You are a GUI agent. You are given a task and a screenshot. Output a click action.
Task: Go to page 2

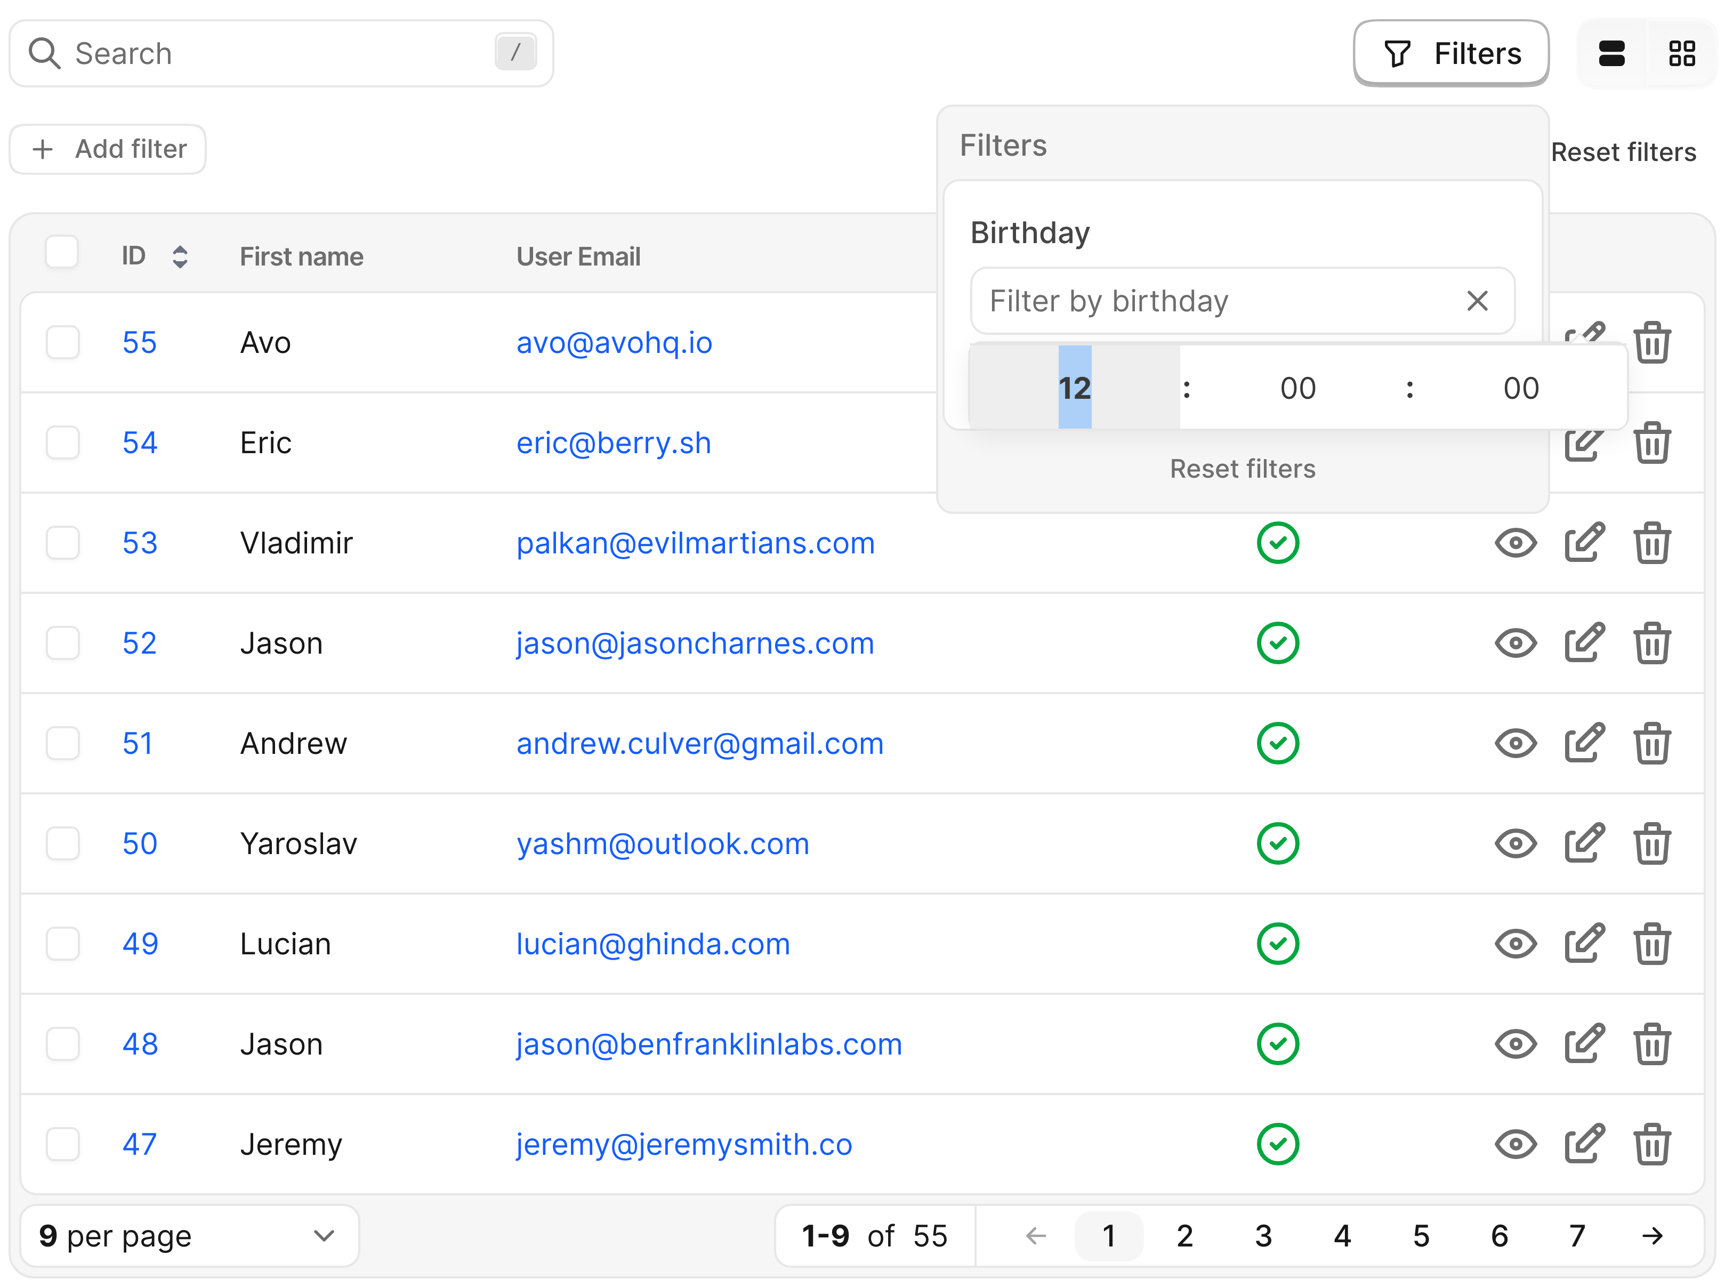tap(1184, 1236)
